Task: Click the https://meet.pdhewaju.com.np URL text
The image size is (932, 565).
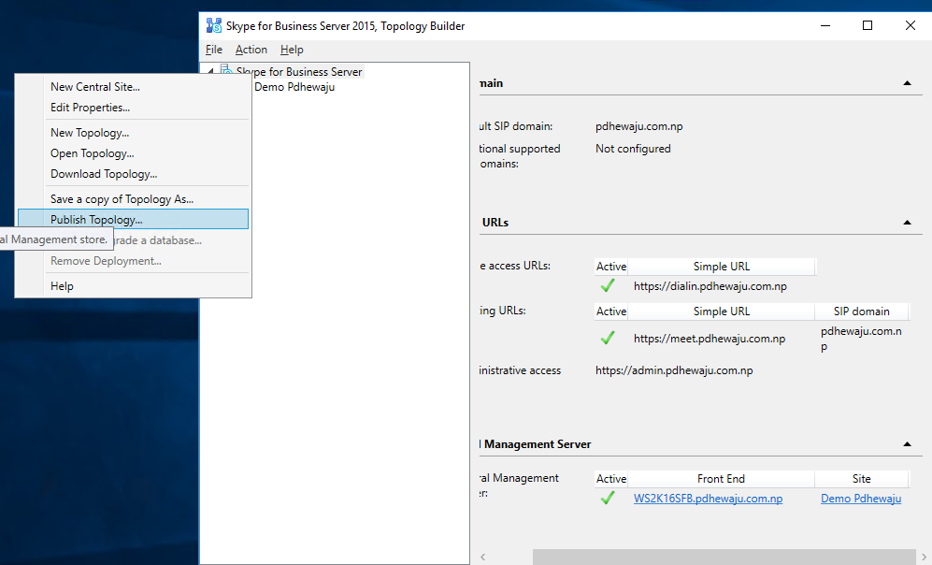Action: [710, 339]
